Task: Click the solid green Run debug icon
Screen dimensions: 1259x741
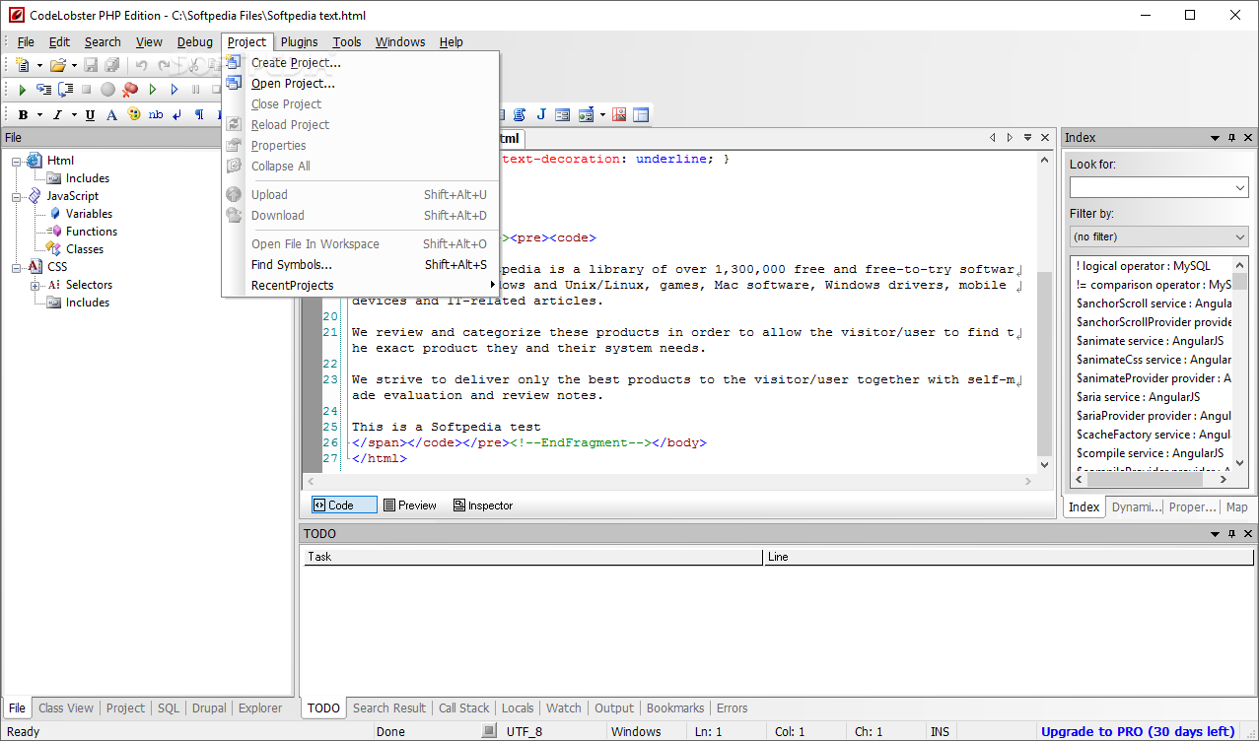Action: (x=22, y=90)
